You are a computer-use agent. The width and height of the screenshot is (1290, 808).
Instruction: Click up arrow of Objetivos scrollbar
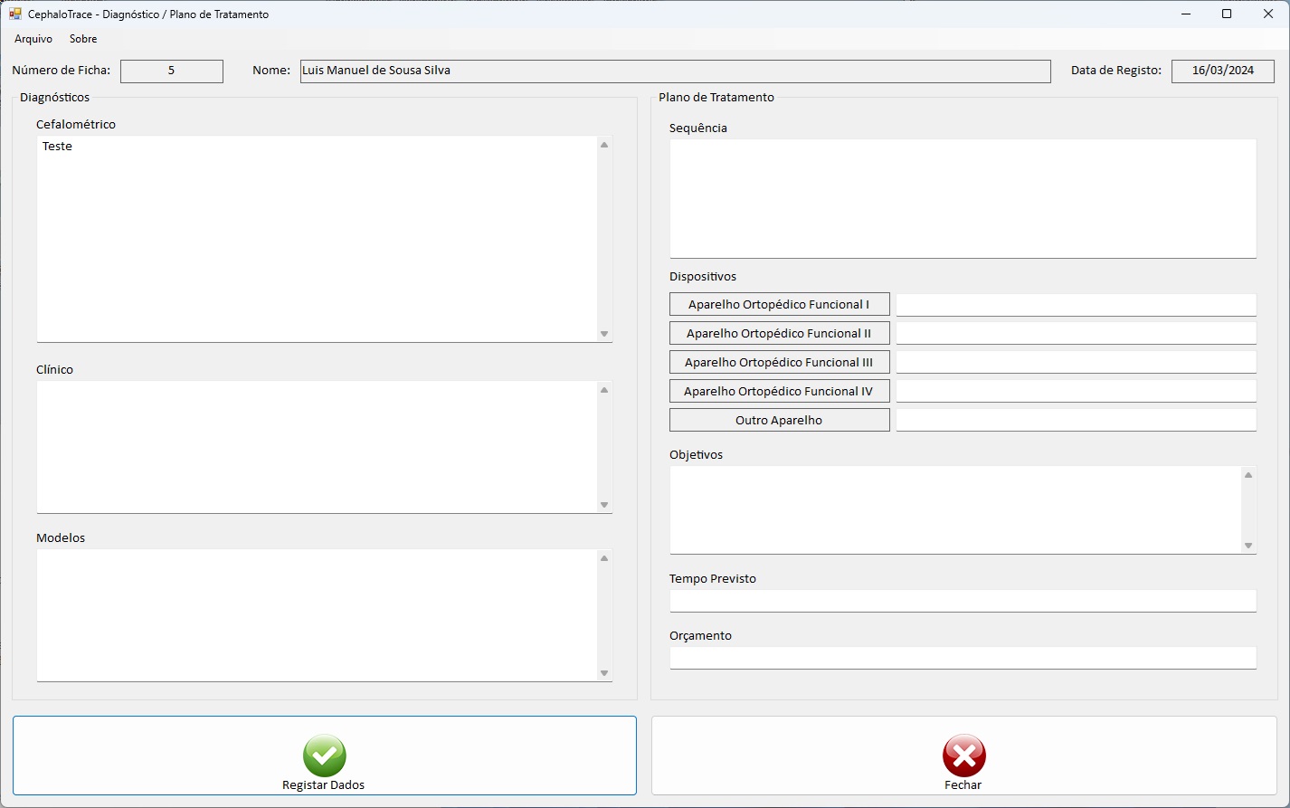point(1248,475)
